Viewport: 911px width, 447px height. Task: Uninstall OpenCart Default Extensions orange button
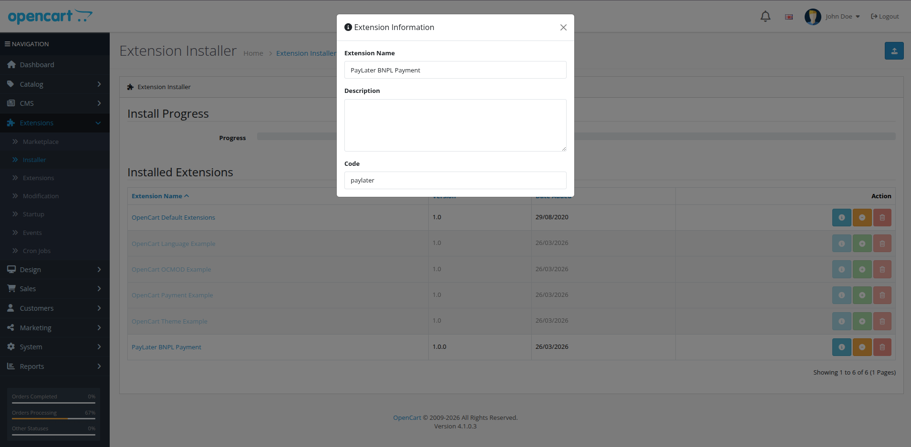click(x=862, y=217)
